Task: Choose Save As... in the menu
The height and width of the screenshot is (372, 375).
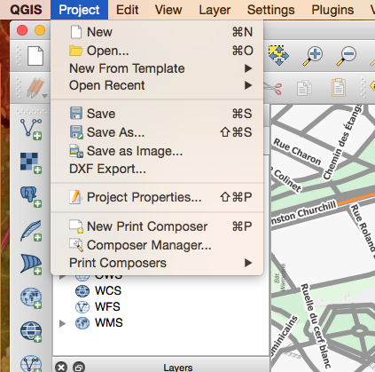Action: coord(157,132)
